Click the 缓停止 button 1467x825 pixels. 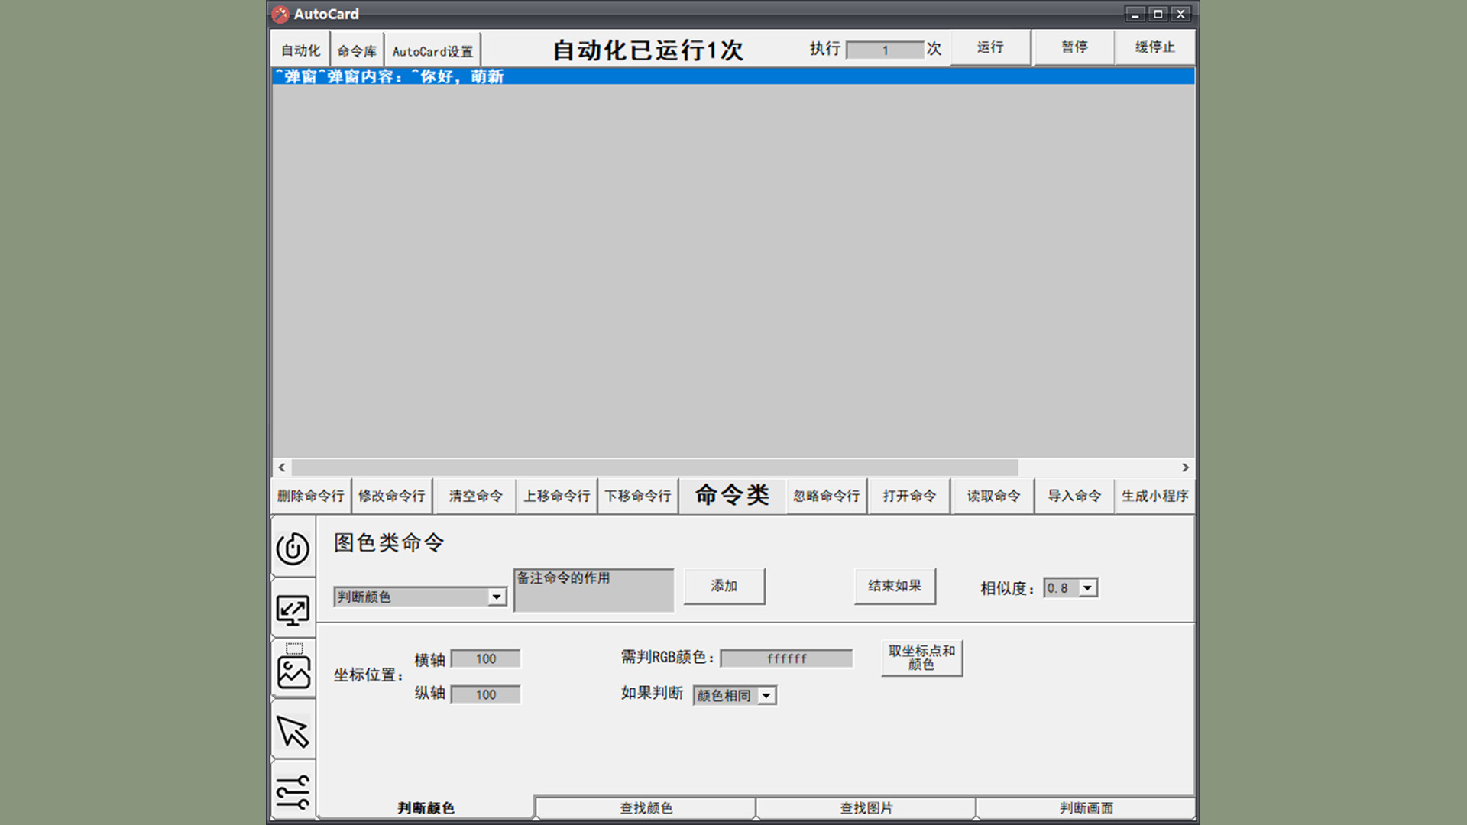click(1154, 47)
